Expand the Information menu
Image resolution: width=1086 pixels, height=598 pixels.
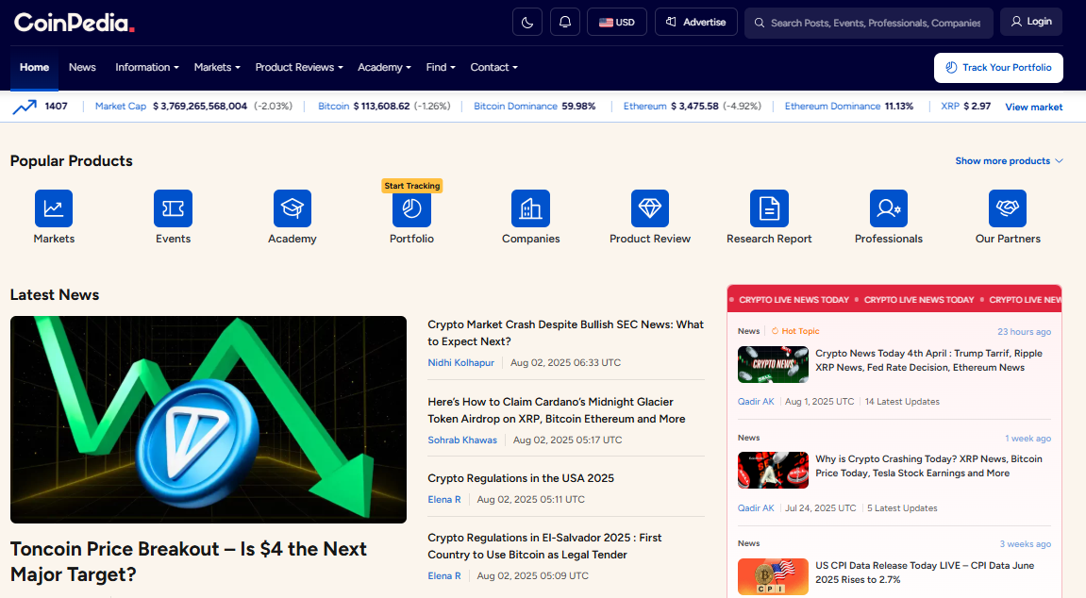146,67
